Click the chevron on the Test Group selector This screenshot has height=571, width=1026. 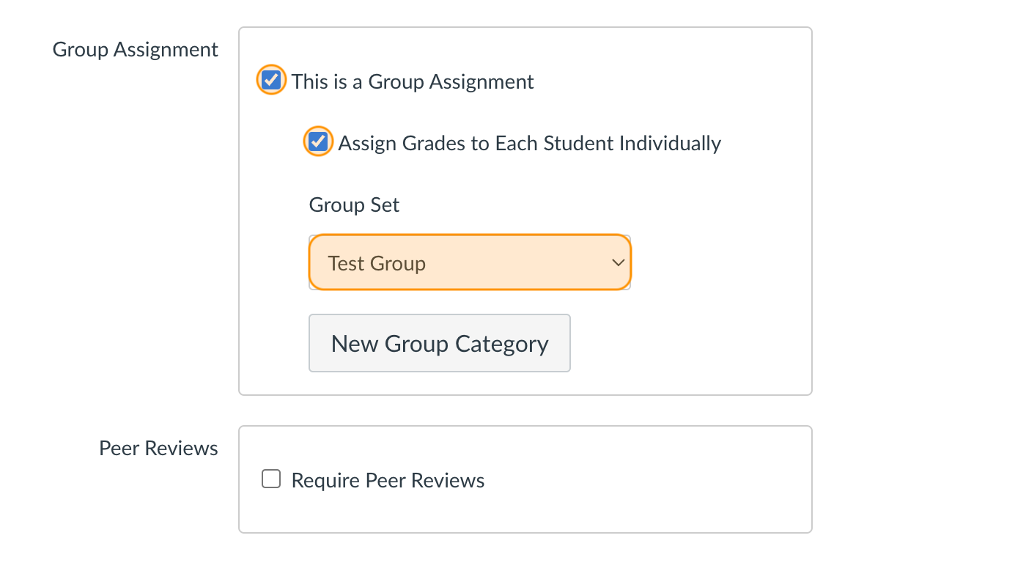[x=616, y=262]
